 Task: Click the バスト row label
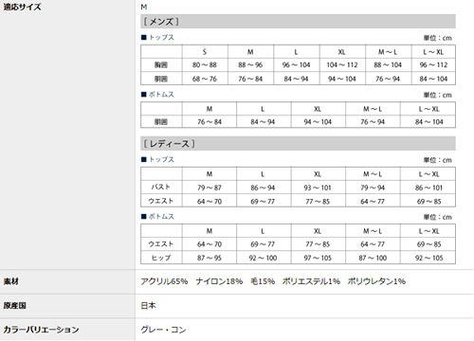click(x=161, y=188)
